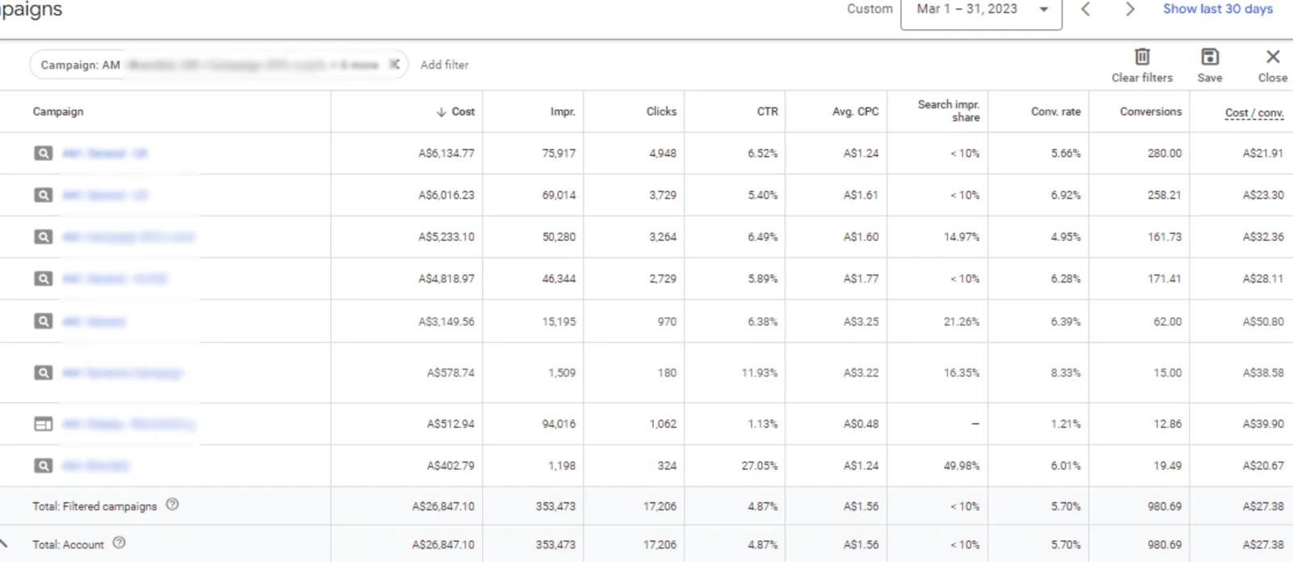Screen dimensions: 1293x562
Task: Sort by the Avg. CPC column header
Action: coord(855,112)
